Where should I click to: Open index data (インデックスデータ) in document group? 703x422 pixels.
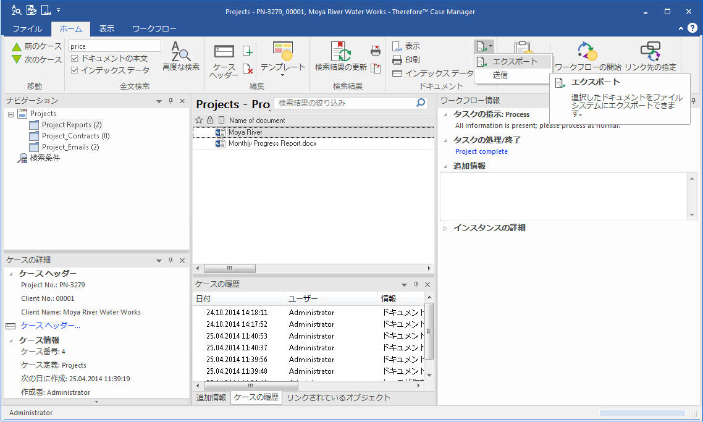click(432, 73)
